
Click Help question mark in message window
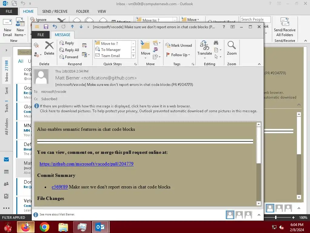tap(224, 27)
